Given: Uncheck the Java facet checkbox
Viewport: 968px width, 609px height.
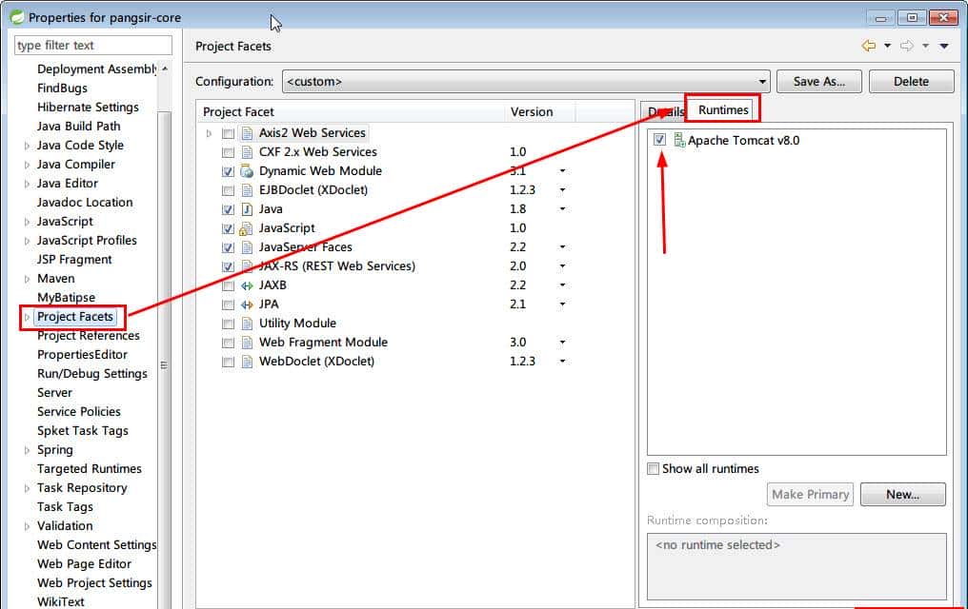Looking at the screenshot, I should pyautogui.click(x=229, y=210).
